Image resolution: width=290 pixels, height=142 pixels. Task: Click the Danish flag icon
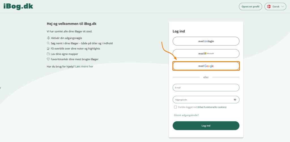pyautogui.click(x=269, y=6)
